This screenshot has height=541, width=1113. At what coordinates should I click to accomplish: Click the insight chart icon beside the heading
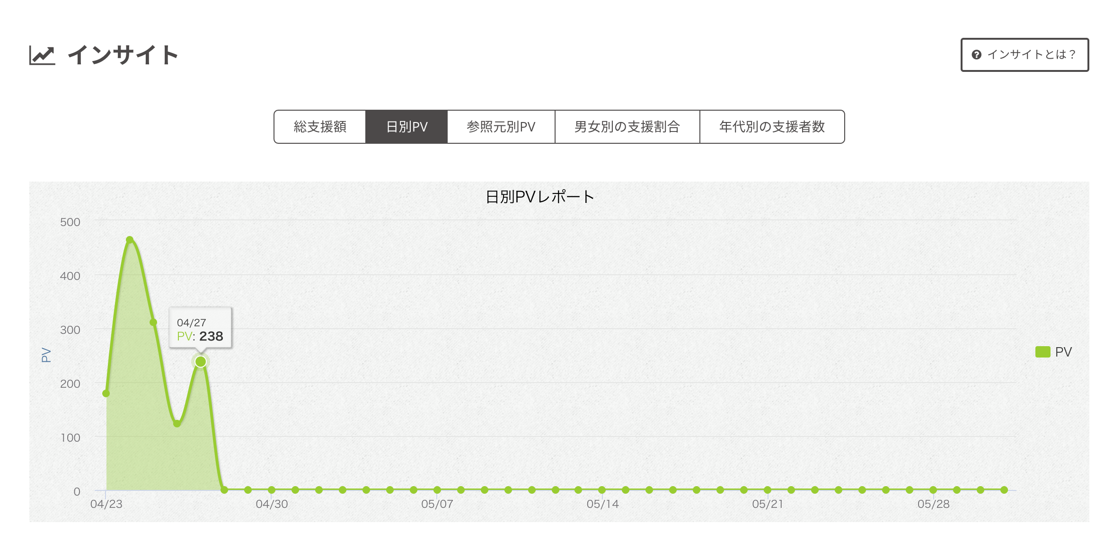click(x=42, y=55)
